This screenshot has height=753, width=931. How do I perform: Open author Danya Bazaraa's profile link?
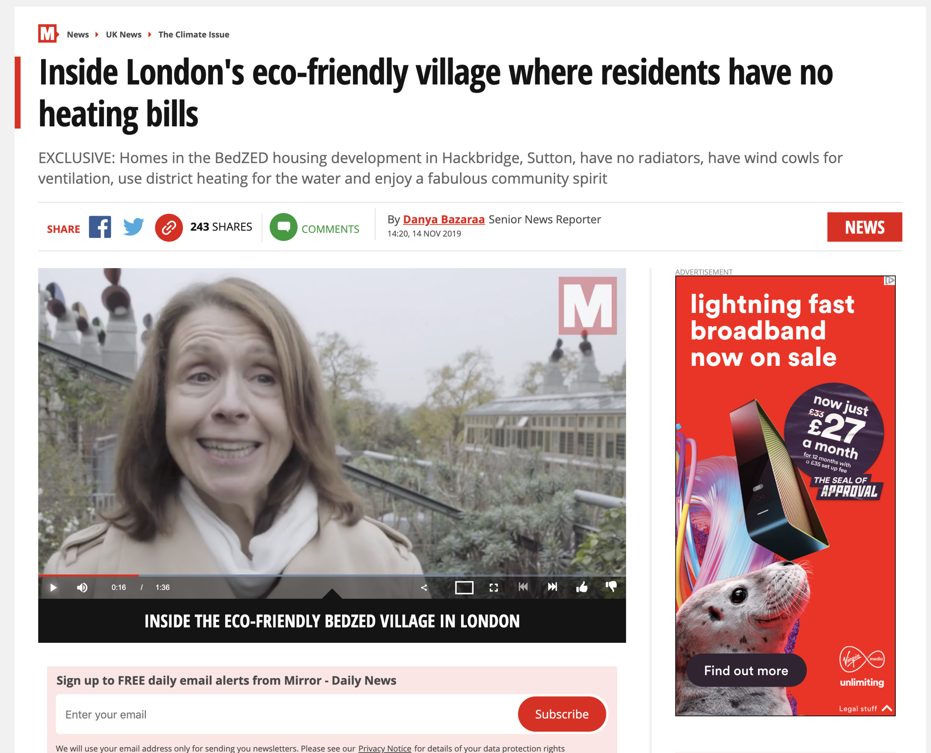[x=444, y=219]
